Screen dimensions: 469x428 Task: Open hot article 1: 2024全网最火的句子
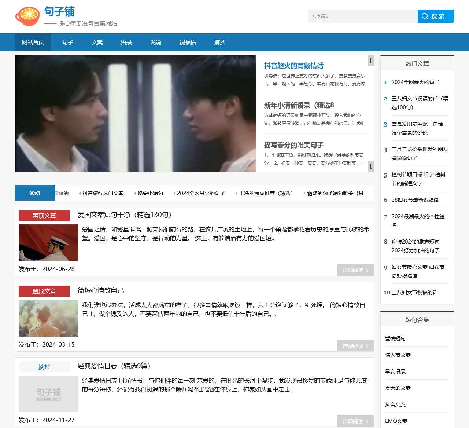(416, 82)
